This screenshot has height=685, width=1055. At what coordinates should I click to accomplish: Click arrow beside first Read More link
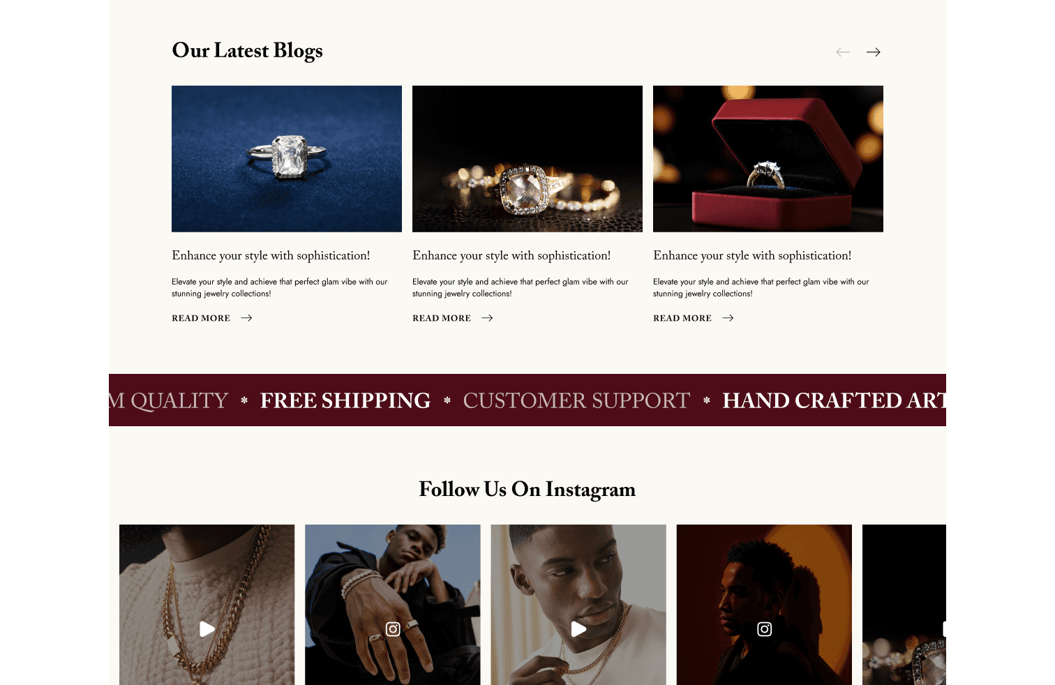coord(246,318)
